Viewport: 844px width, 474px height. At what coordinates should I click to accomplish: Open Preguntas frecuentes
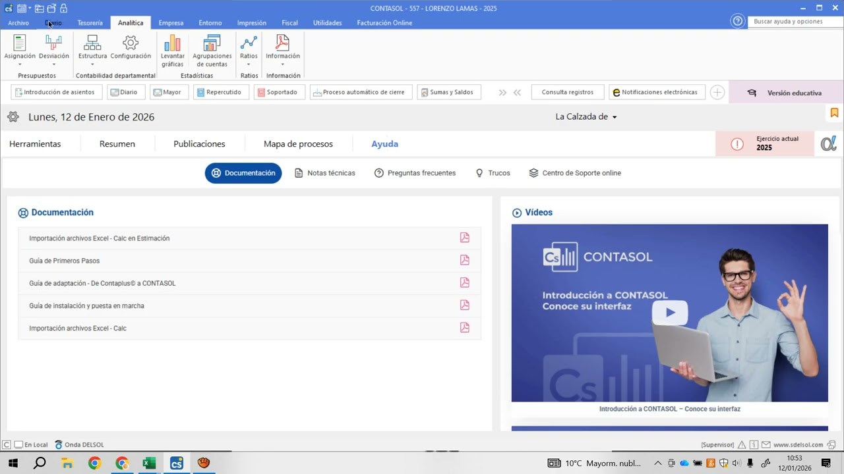415,173
